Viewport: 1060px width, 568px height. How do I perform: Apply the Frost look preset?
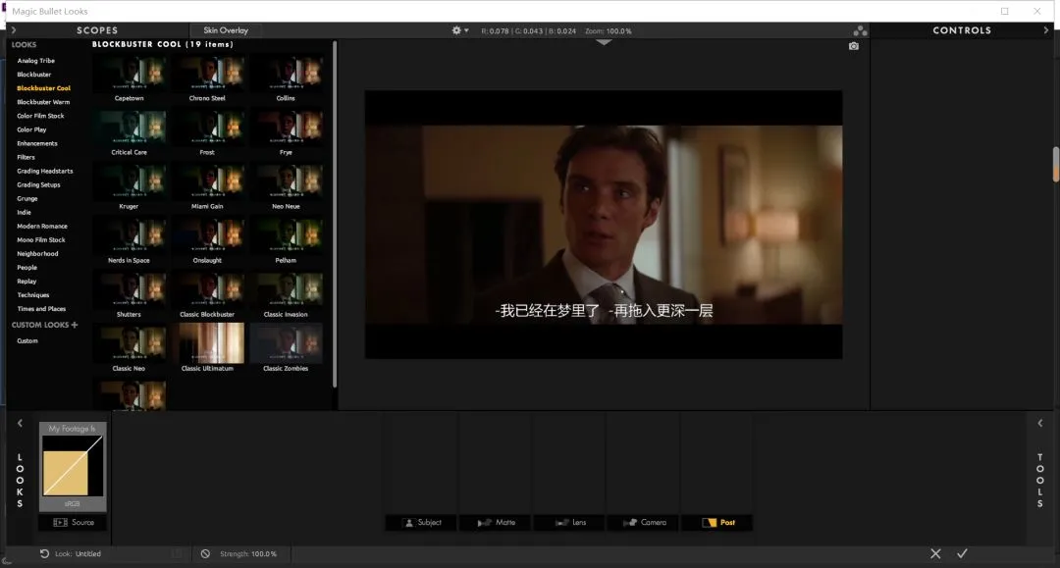(x=207, y=127)
